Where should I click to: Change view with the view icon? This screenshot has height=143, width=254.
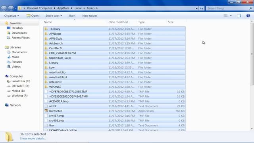coord(225,15)
